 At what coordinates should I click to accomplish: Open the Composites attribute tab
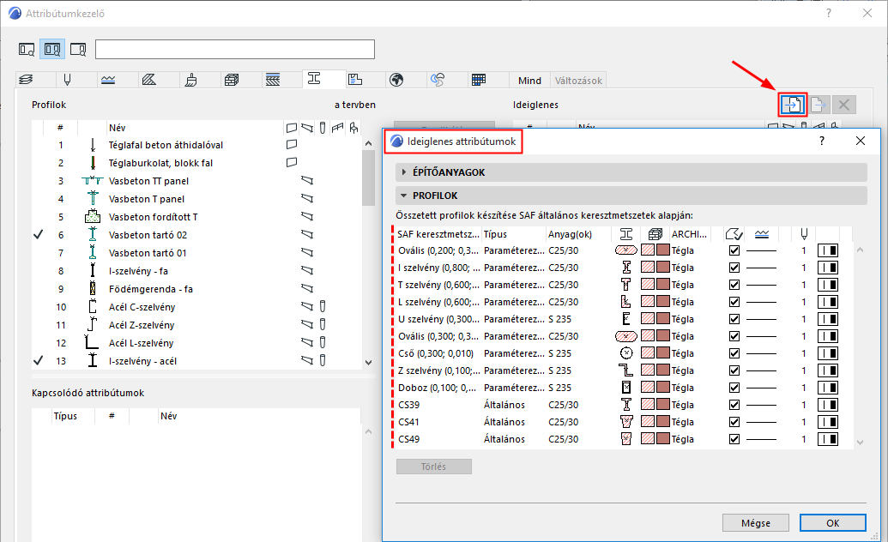pos(273,80)
